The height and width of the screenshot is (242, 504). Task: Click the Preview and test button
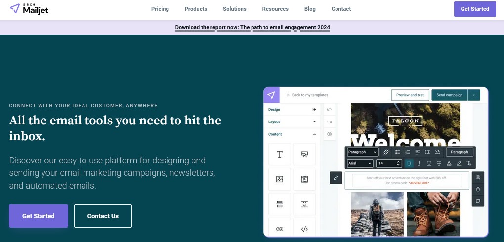pyautogui.click(x=410, y=95)
